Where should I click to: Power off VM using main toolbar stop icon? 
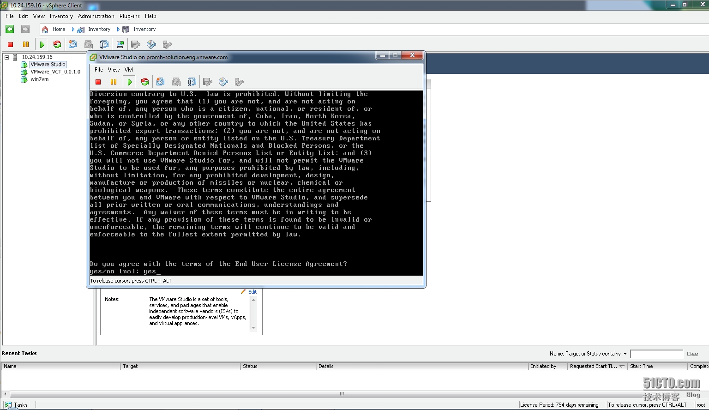(x=10, y=44)
